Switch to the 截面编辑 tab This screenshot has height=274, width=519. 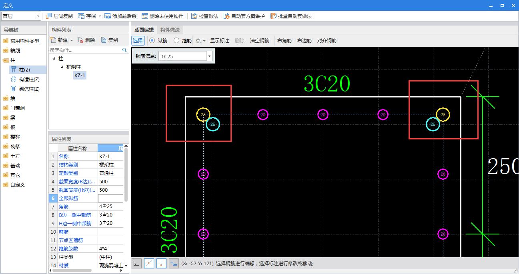144,30
